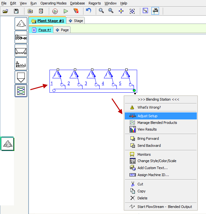Select the blending station tool in sidebar

[x=21, y=91]
